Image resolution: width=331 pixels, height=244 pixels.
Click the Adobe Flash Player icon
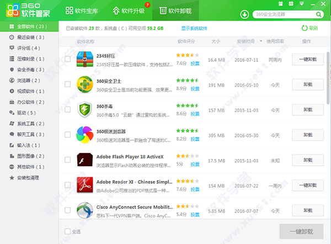coord(85,160)
